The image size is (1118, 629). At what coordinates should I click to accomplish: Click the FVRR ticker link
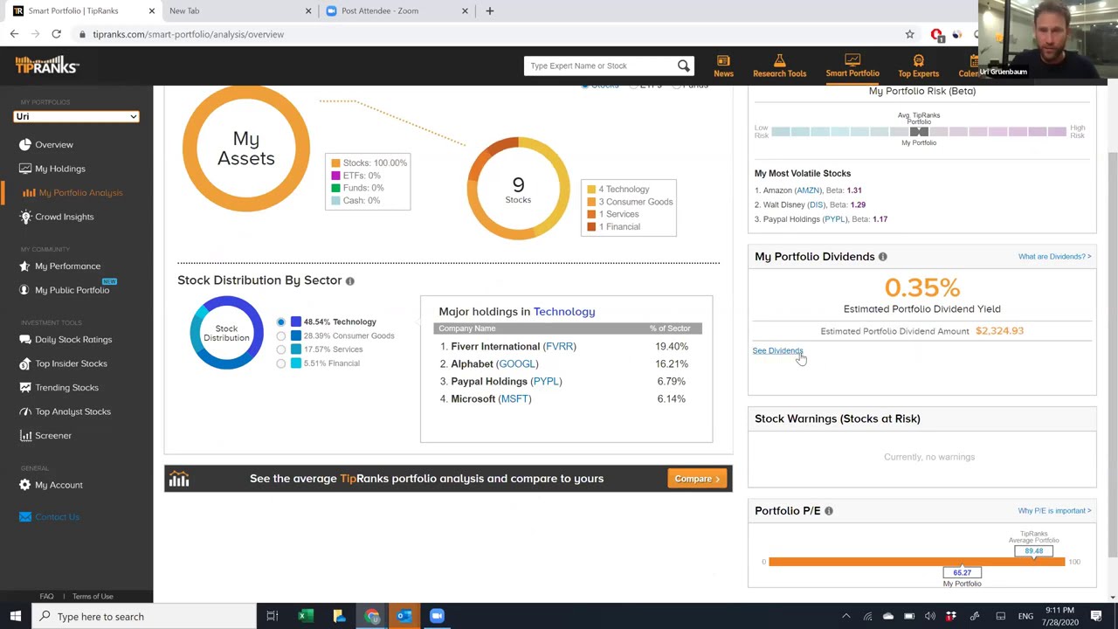coord(559,347)
